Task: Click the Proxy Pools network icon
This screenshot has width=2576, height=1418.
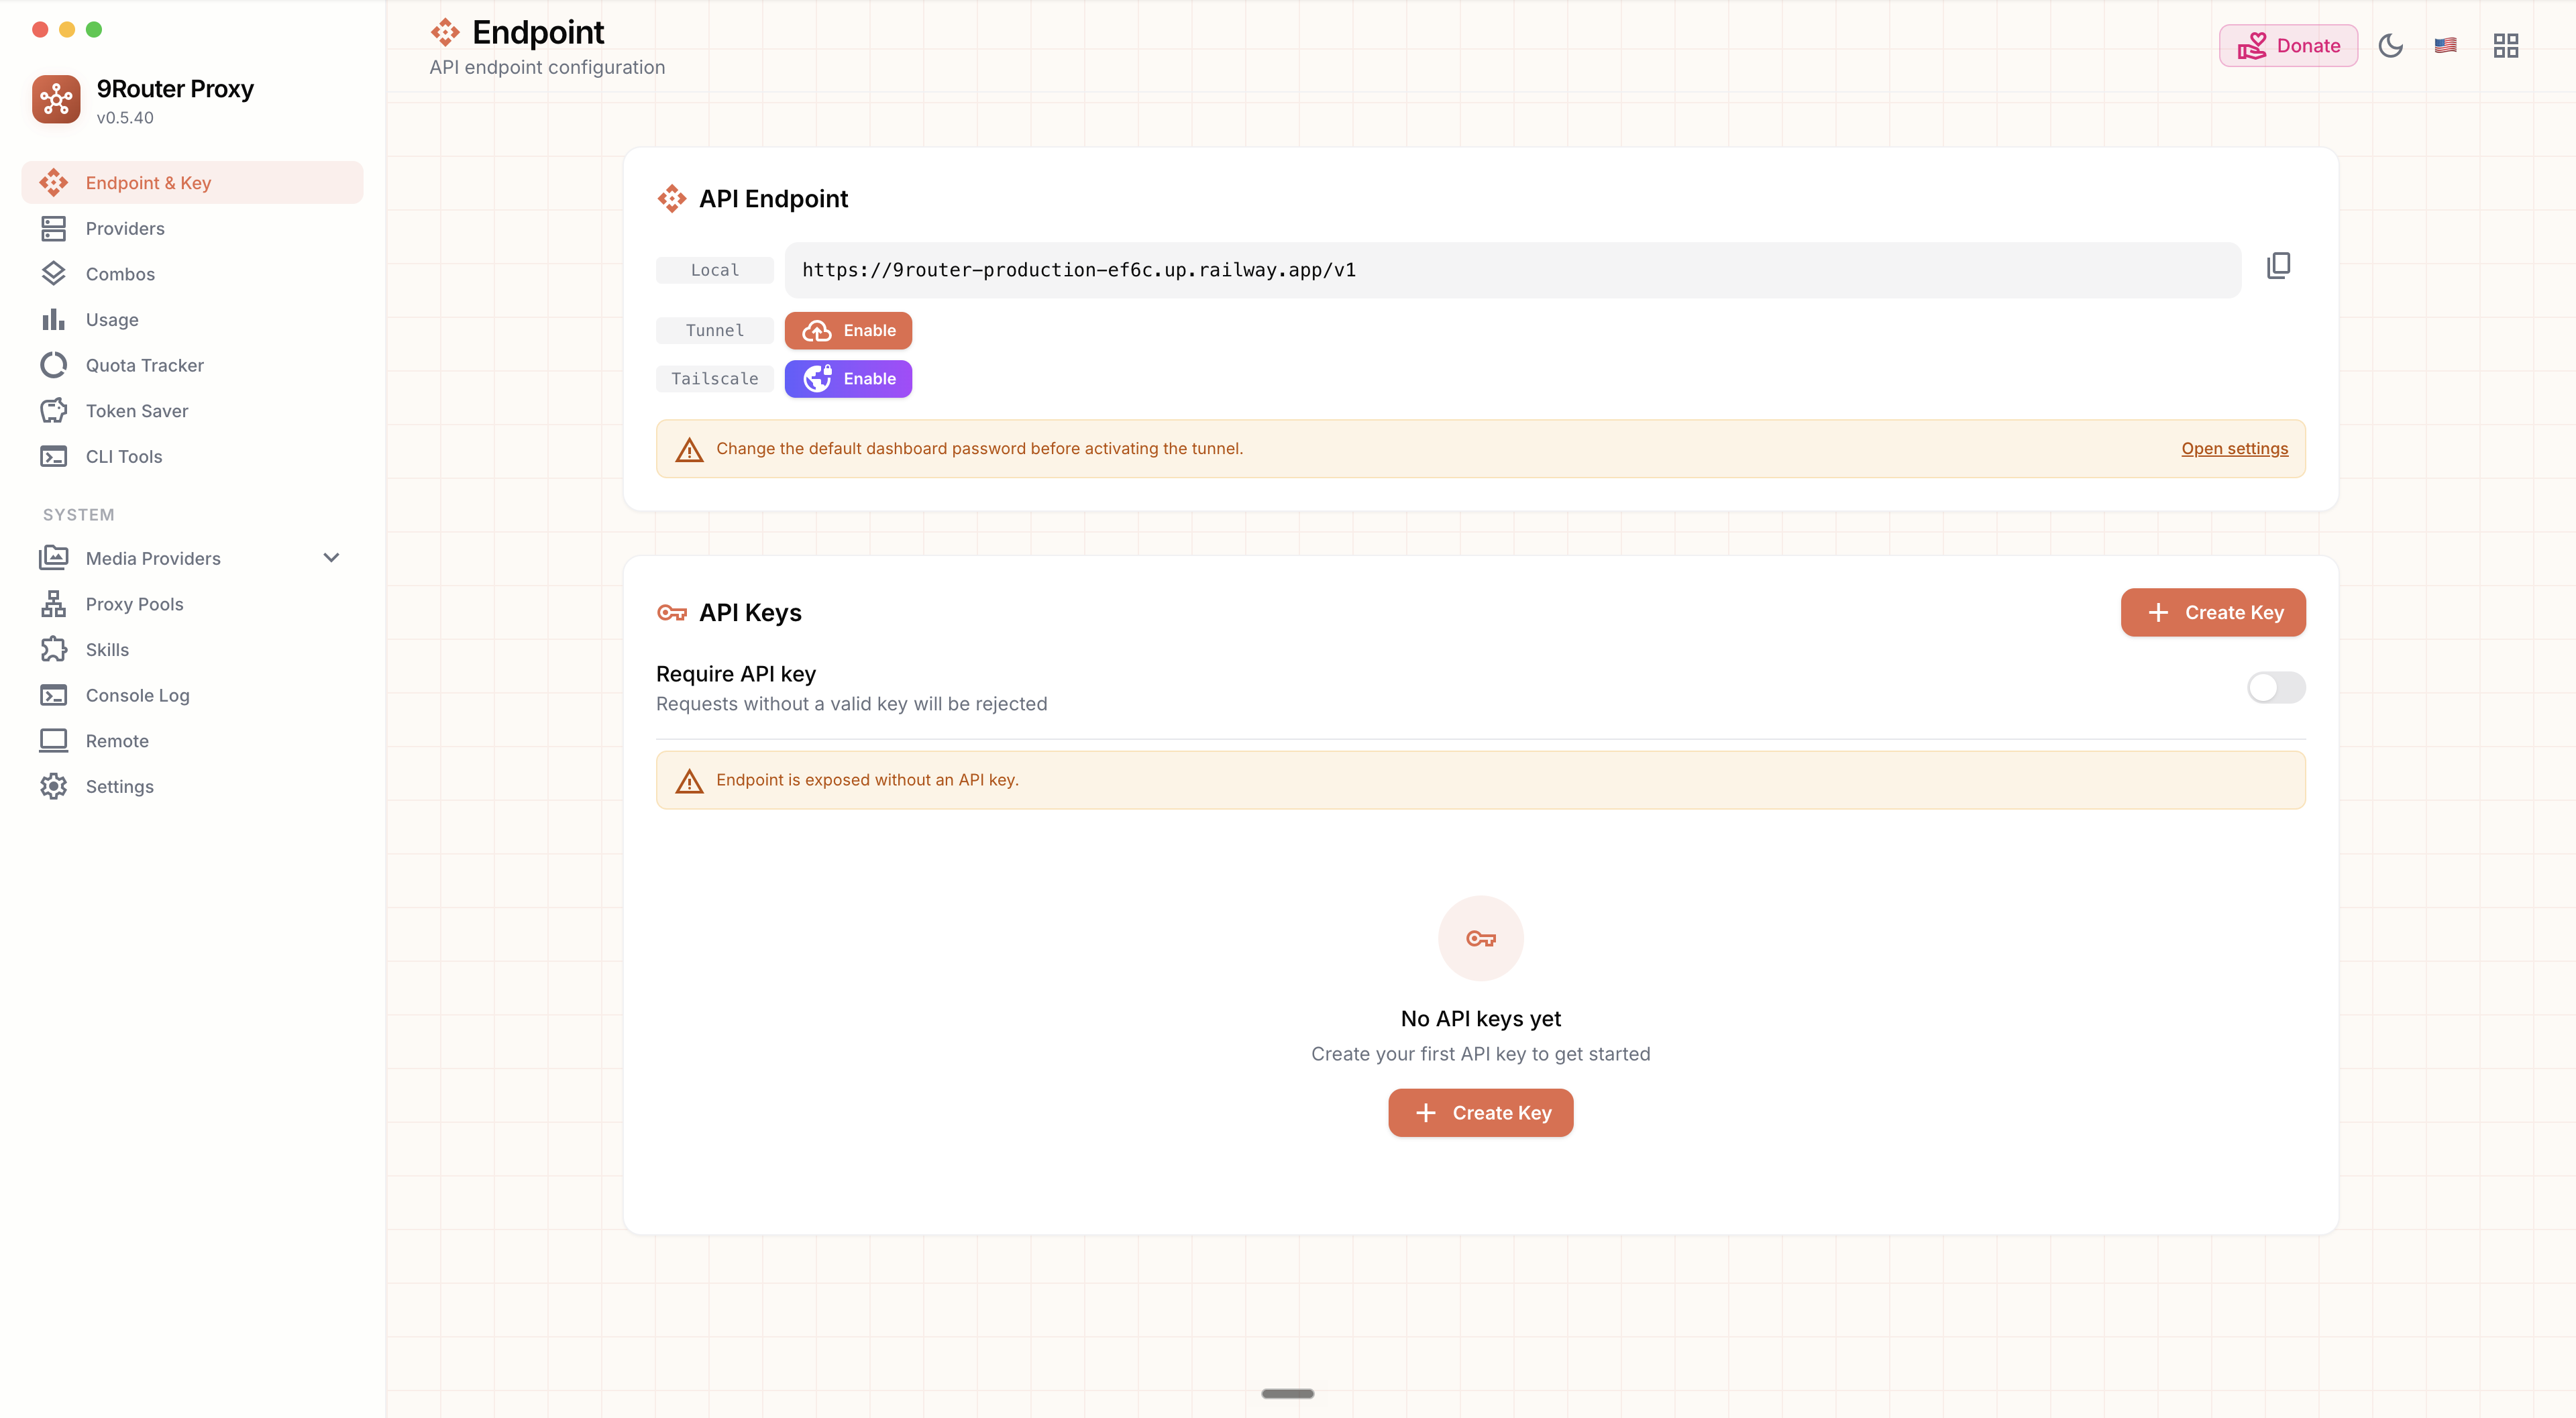Action: [x=53, y=604]
